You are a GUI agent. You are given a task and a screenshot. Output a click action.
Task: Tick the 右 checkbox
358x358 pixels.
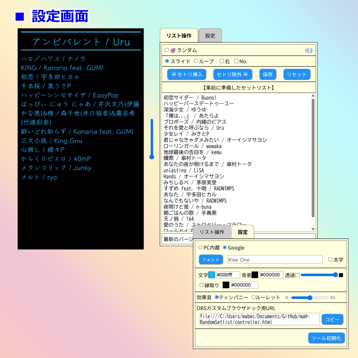coord(222,61)
